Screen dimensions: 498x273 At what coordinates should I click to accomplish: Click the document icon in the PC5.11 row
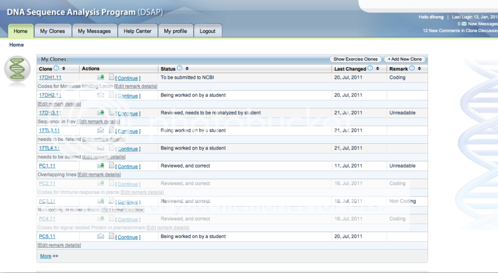(x=111, y=236)
